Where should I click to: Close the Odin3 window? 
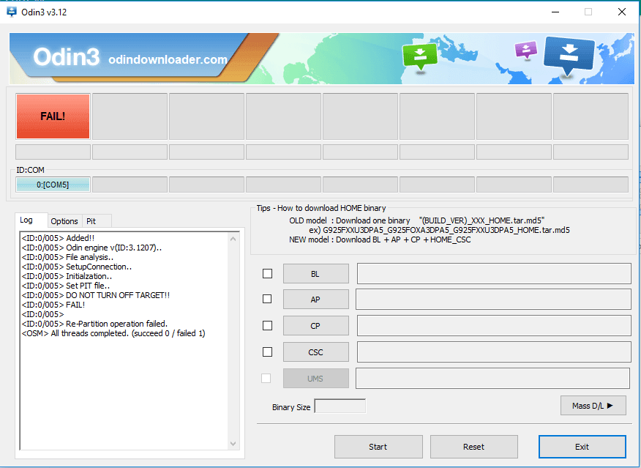622,12
